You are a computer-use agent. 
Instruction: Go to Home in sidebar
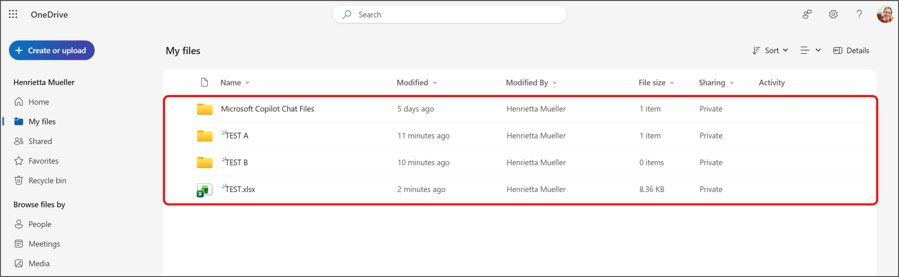click(x=39, y=102)
